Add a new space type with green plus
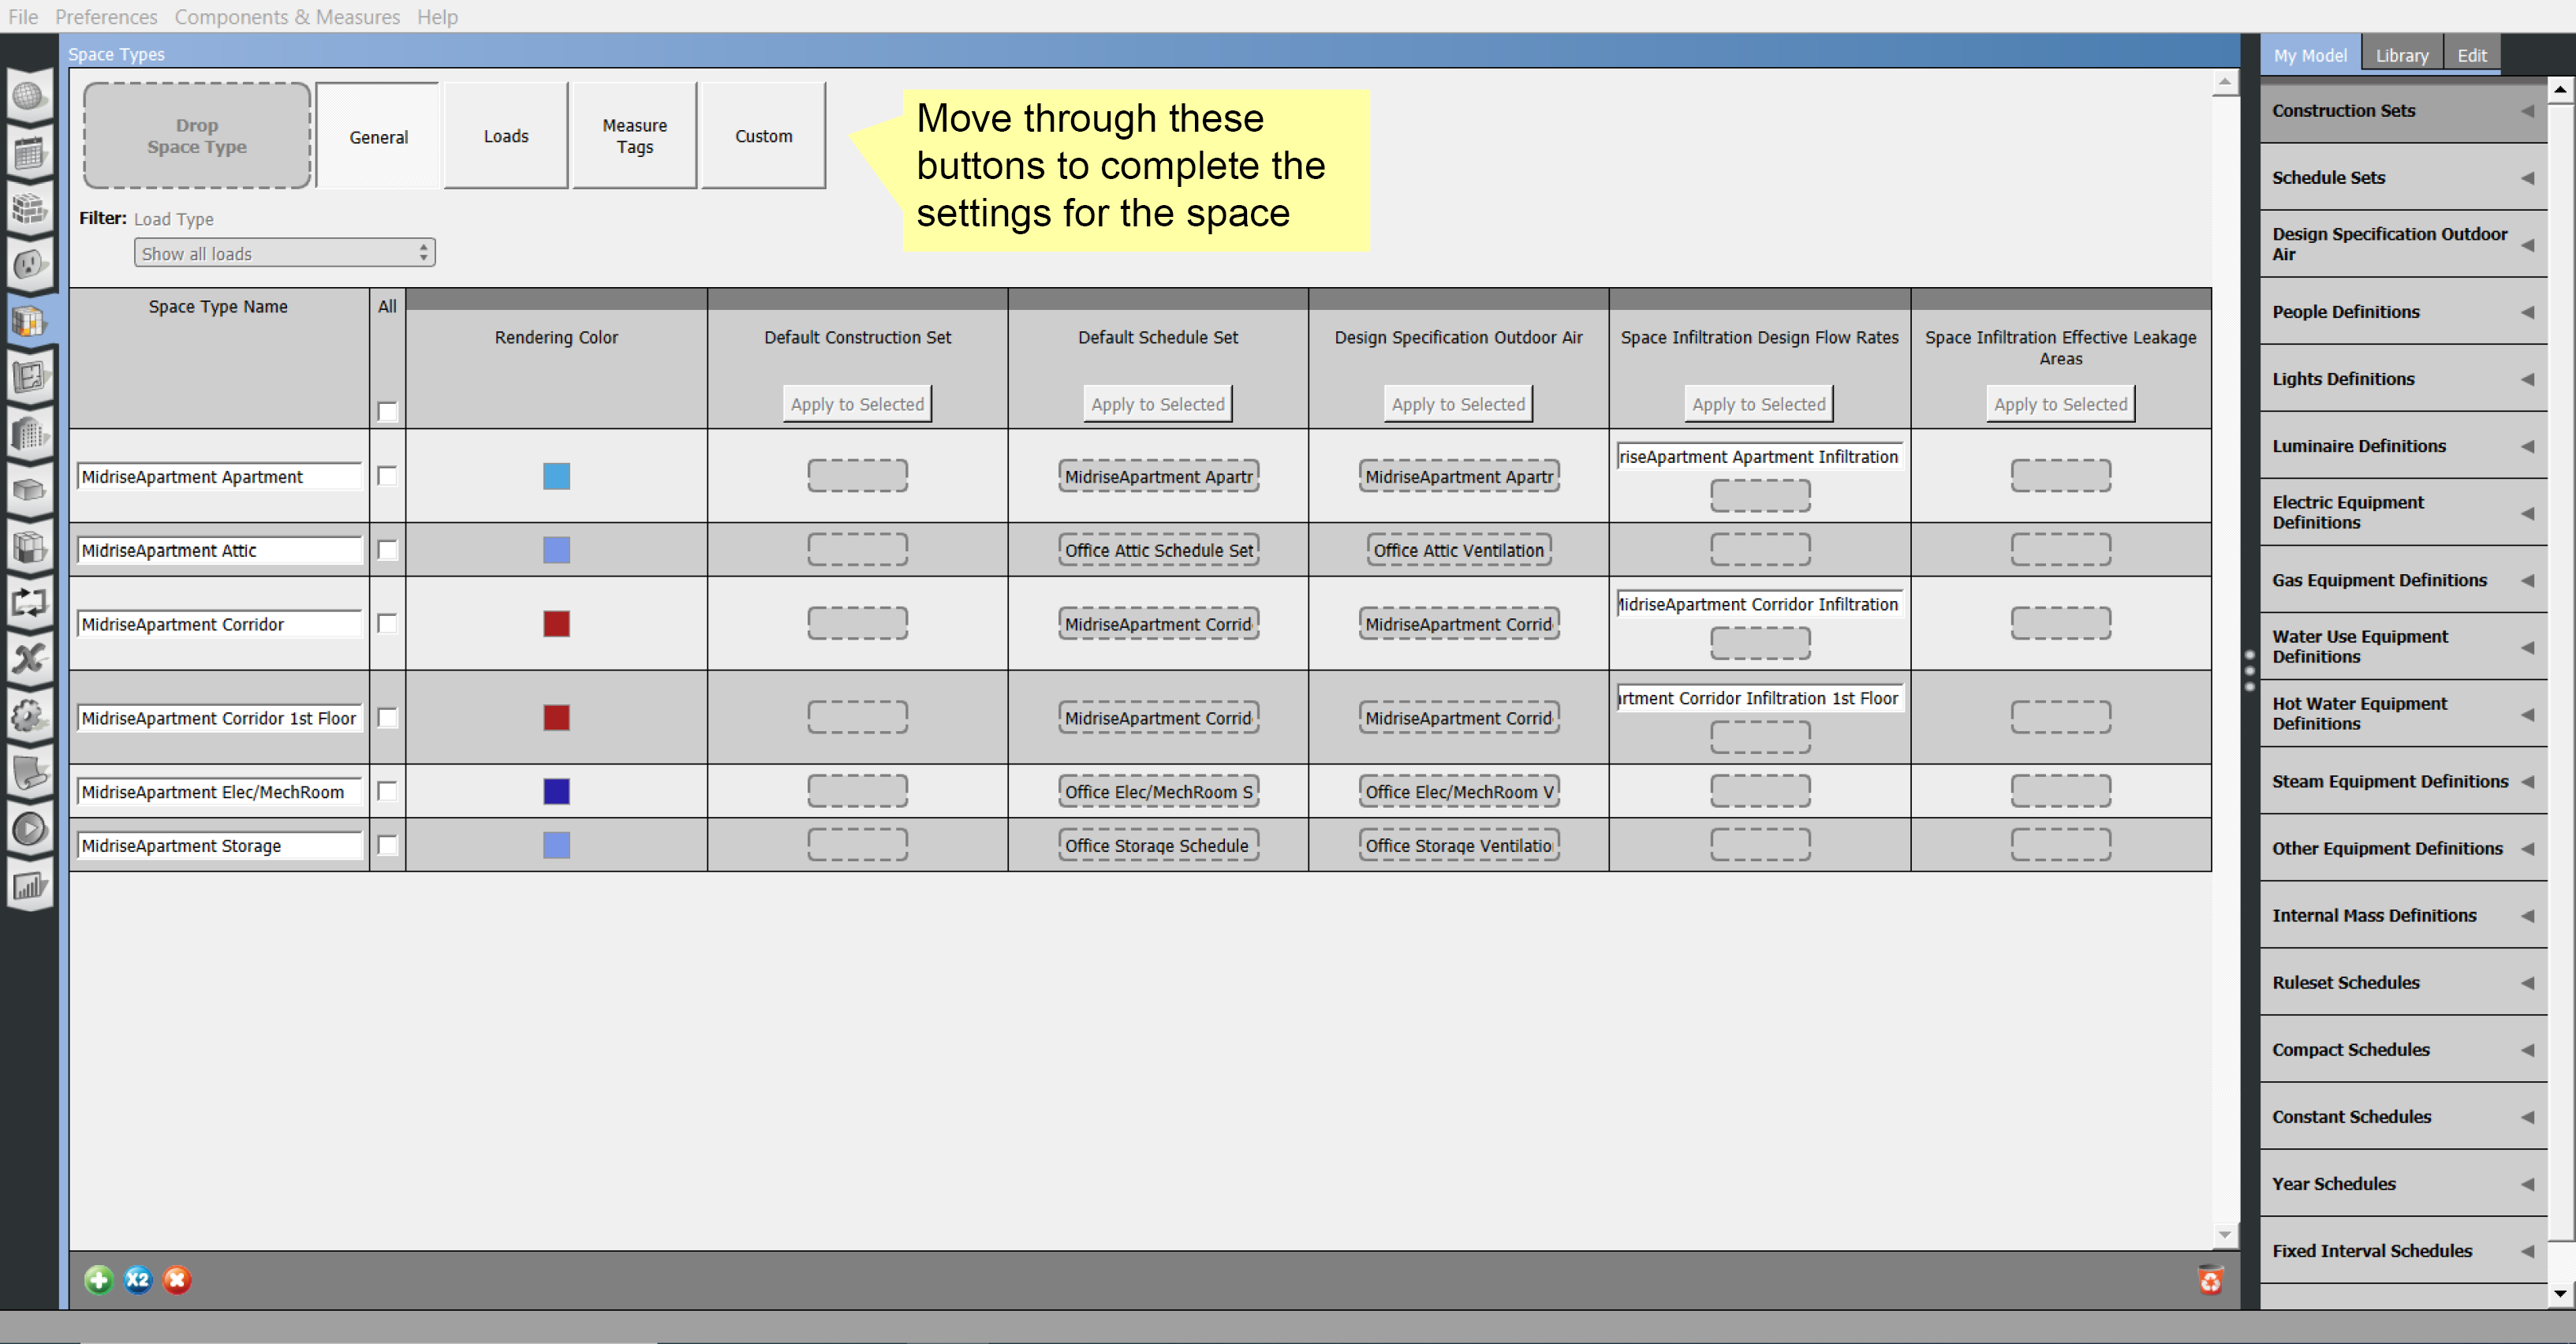2576x1344 pixels. coord(98,1280)
